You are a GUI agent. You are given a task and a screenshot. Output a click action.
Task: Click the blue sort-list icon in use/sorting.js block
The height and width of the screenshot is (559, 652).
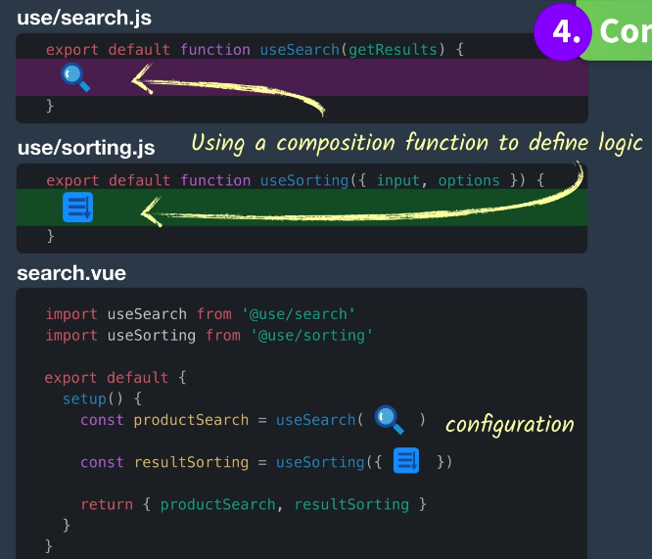pyautogui.click(x=77, y=208)
